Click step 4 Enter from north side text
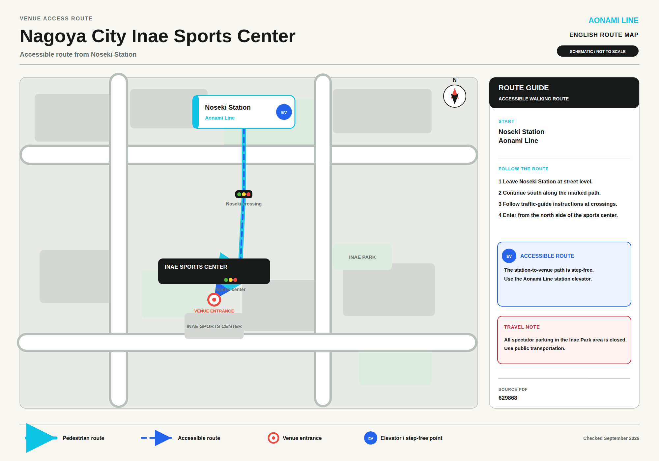This screenshot has width=659, height=461. point(558,215)
